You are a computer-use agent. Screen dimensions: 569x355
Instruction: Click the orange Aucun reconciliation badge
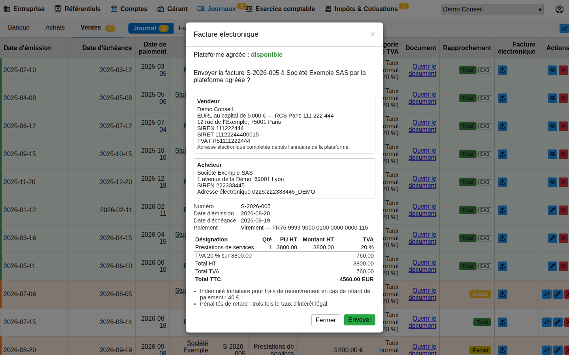click(x=480, y=294)
